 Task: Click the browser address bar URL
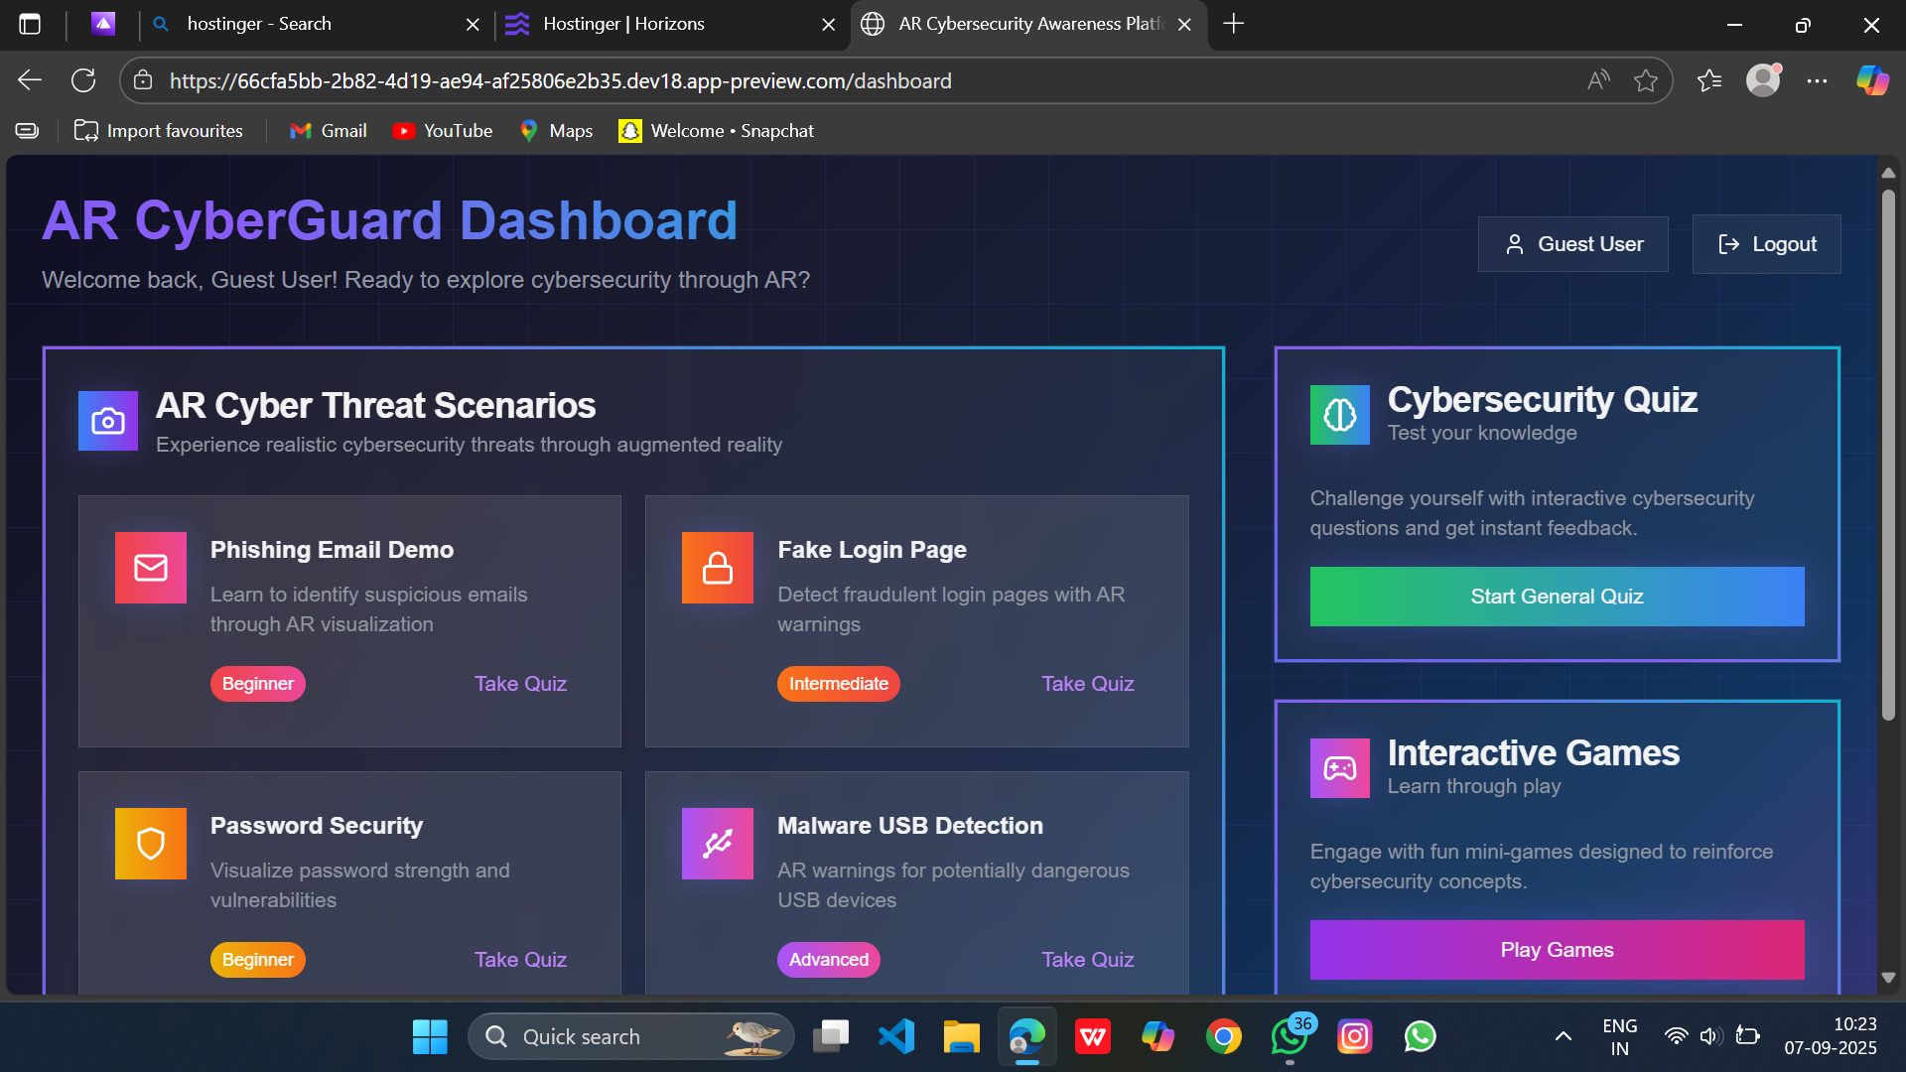click(560, 81)
